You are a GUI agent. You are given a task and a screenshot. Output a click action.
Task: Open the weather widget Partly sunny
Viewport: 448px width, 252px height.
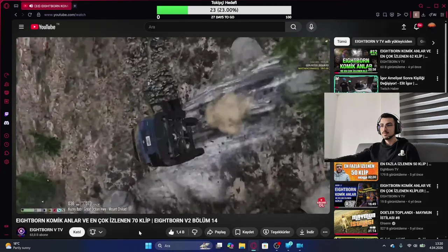coord(18,246)
